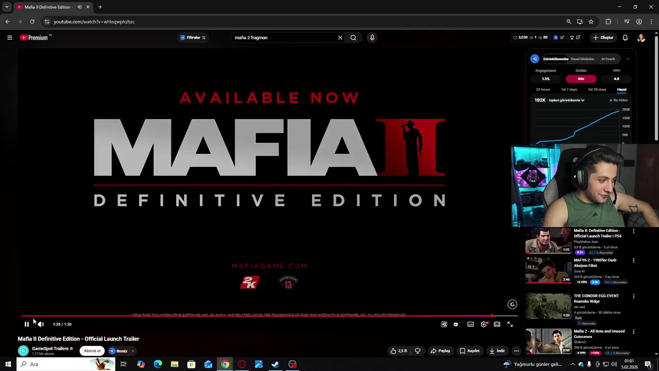
Task: Bookmark this page with the star icon
Action: click(591, 22)
